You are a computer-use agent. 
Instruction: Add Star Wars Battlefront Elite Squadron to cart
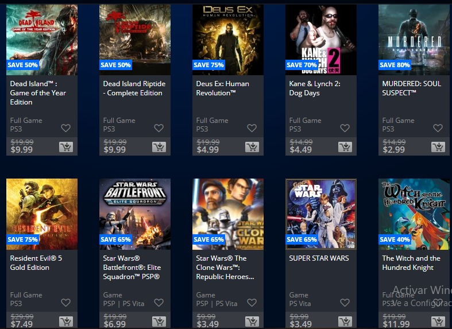coord(159,322)
